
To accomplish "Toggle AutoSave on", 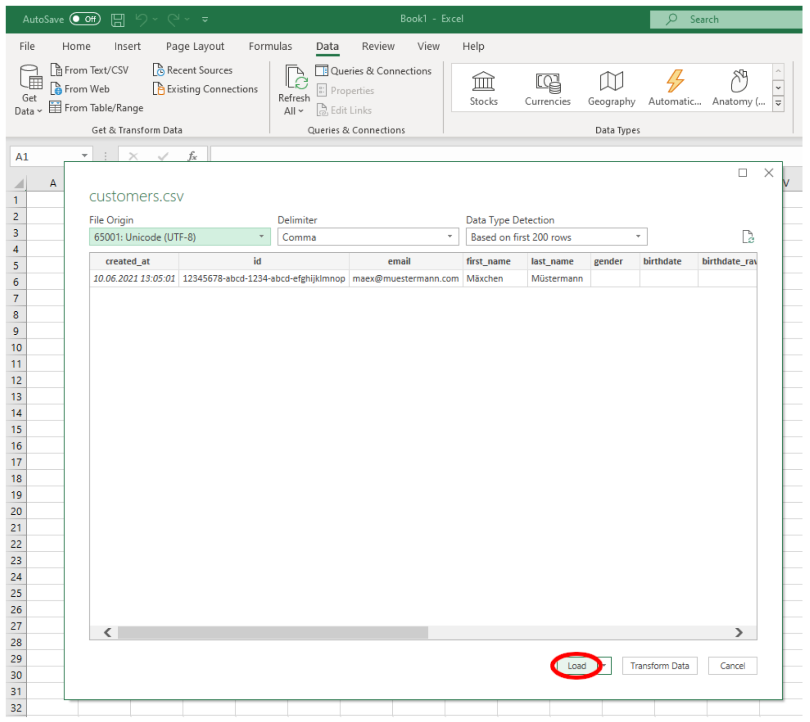I will pyautogui.click(x=84, y=19).
